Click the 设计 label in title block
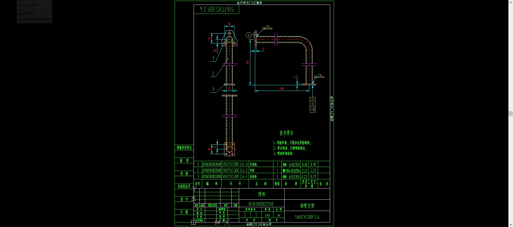Screen dimensions: 513x227 coord(199,209)
